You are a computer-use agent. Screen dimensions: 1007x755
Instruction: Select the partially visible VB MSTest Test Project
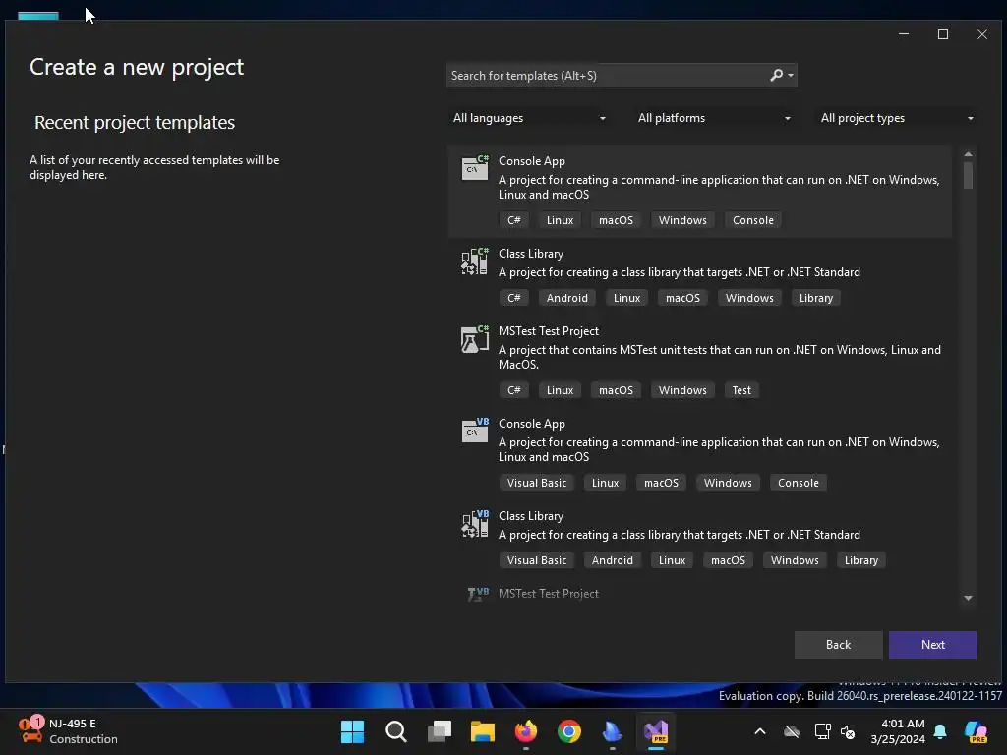(549, 594)
